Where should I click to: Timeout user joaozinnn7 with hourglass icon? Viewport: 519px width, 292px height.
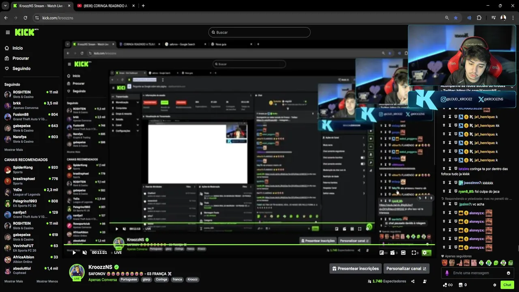pos(450,183)
